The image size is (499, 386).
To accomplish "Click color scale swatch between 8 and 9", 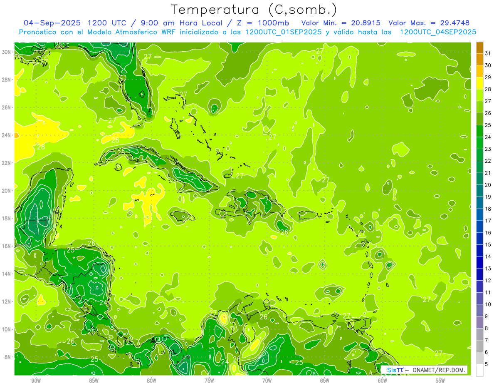I will coord(479,322).
